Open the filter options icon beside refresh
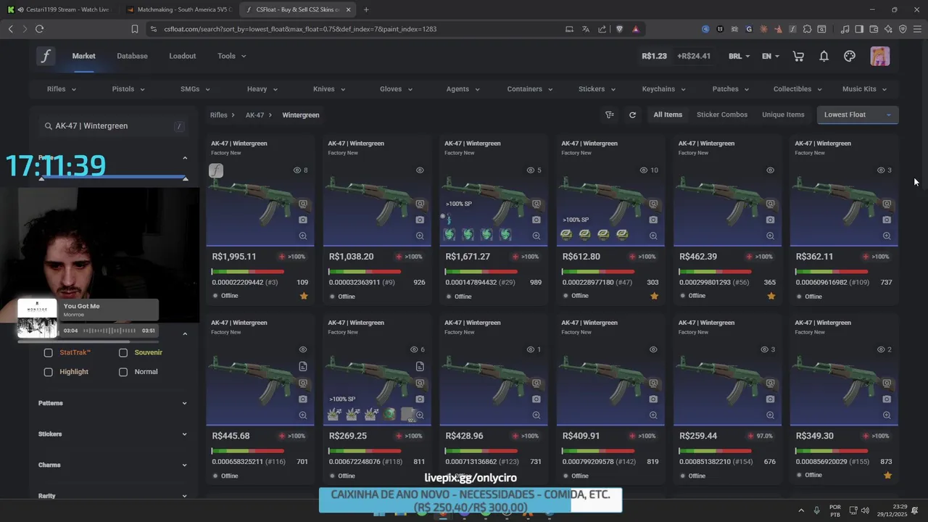This screenshot has height=522, width=928. [610, 115]
